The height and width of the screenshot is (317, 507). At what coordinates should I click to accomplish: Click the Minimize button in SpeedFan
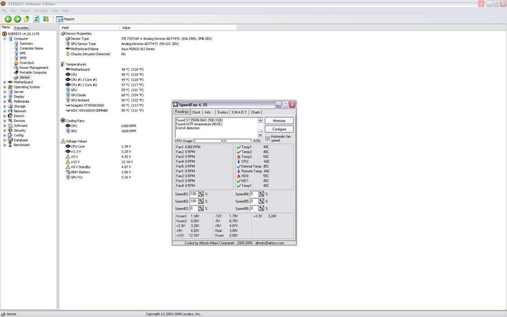click(x=279, y=120)
